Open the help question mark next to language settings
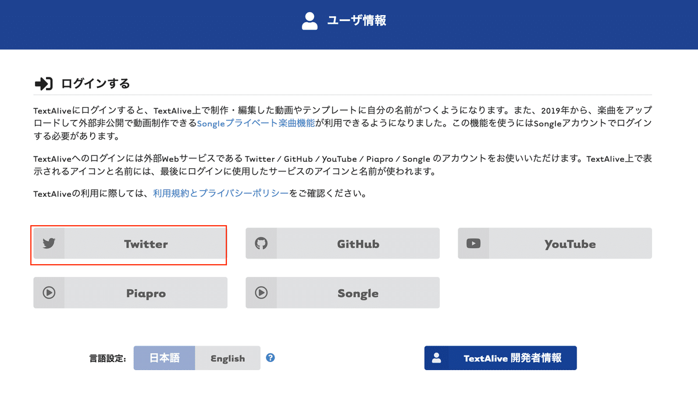The width and height of the screenshot is (698, 394). [x=270, y=358]
